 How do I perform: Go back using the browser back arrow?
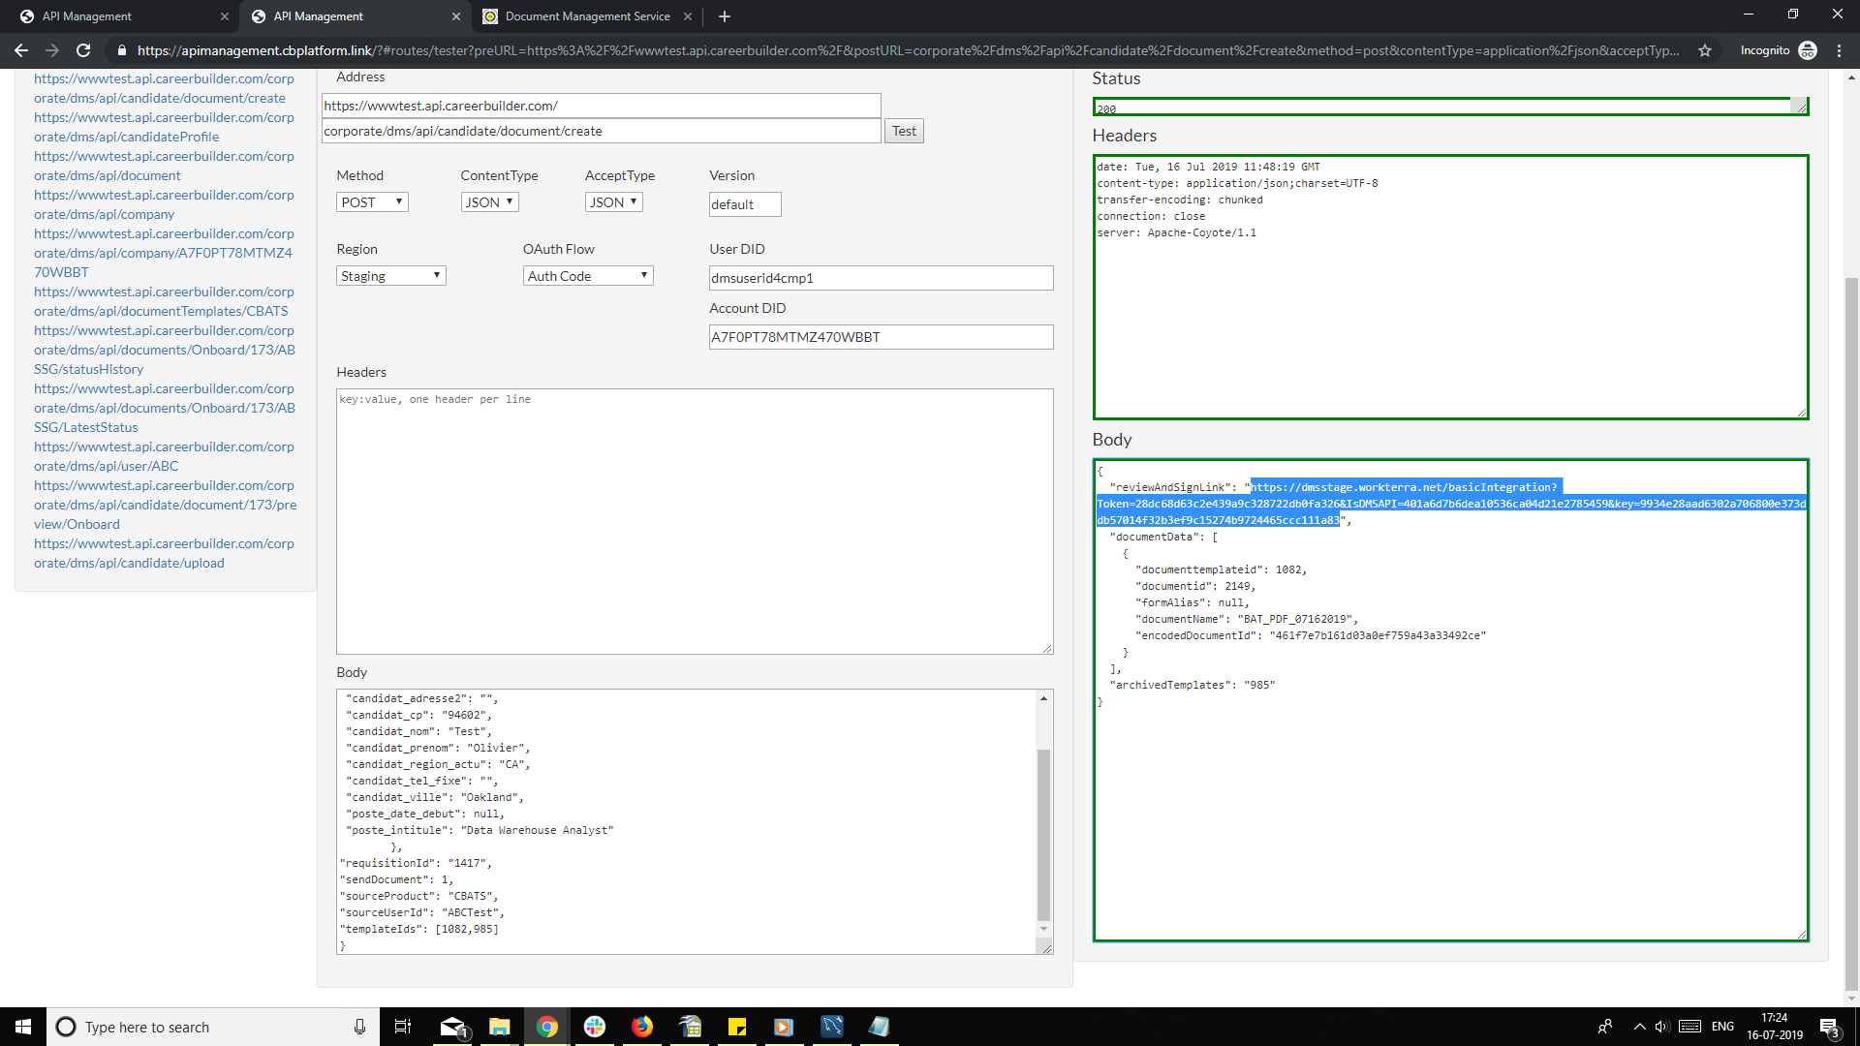(21, 50)
